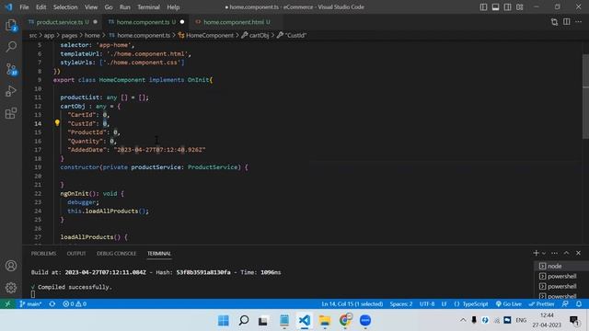Open the Search view in the activity bar
The width and height of the screenshot is (589, 331).
[x=11, y=47]
